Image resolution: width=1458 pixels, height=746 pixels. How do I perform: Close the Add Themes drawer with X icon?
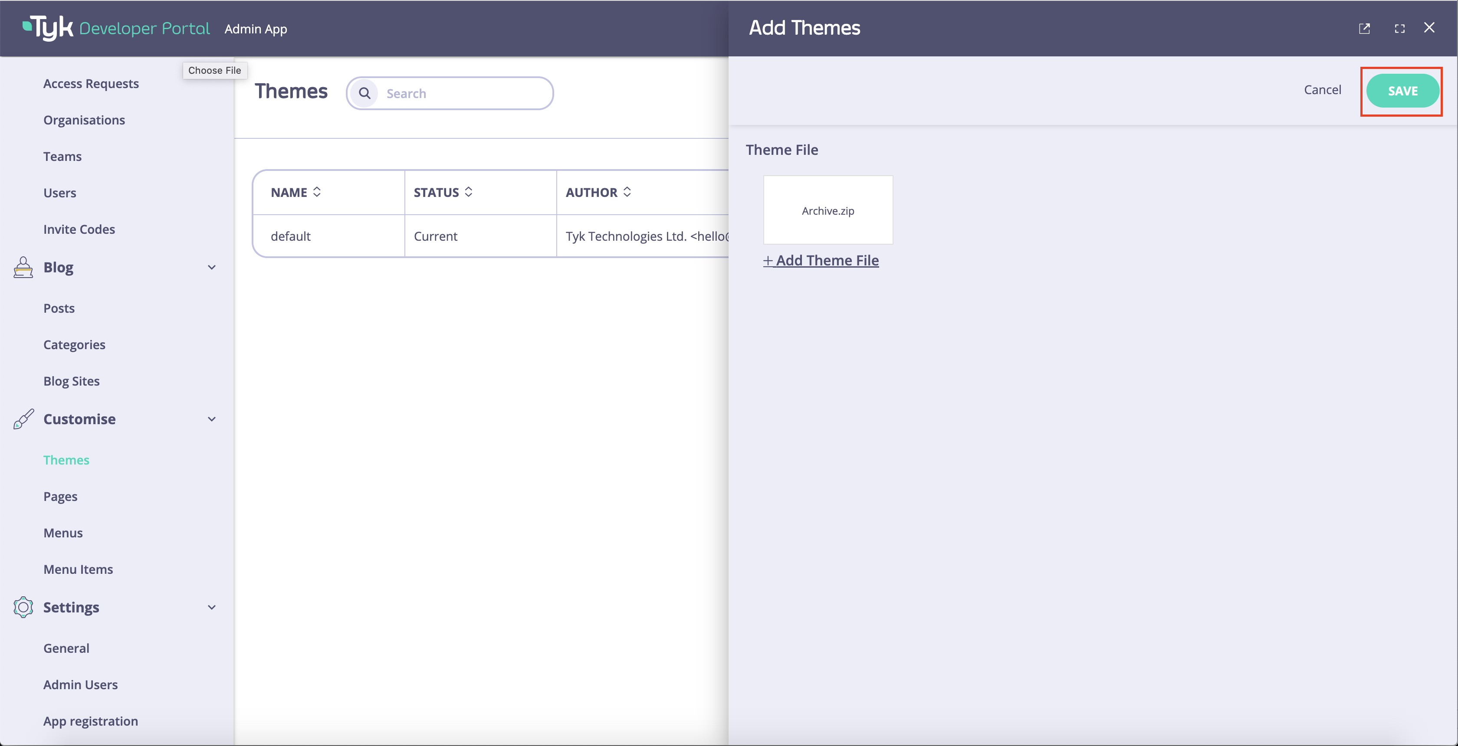(x=1430, y=28)
